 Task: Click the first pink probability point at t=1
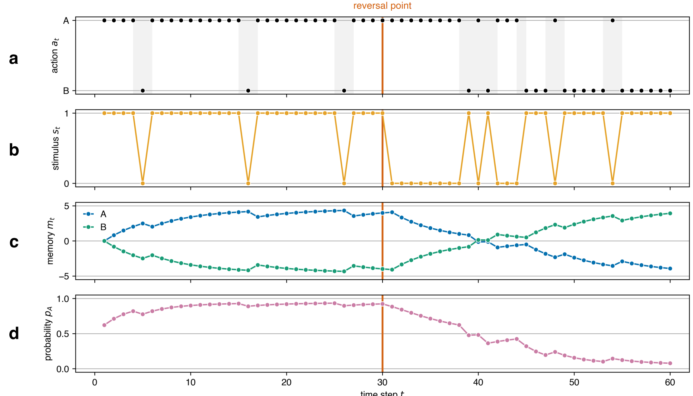104,325
